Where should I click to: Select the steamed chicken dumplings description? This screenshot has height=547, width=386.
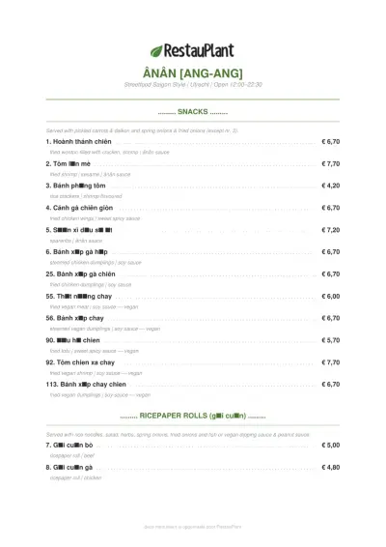coord(96,262)
